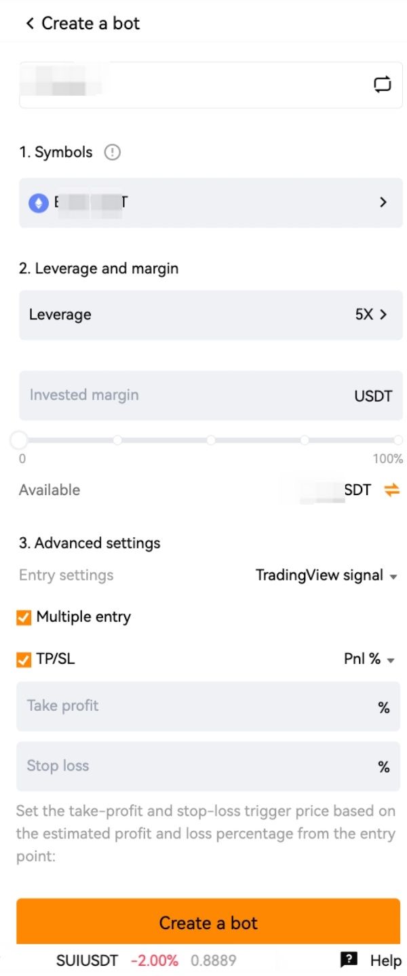Expand the Pnl % dropdown

click(369, 659)
